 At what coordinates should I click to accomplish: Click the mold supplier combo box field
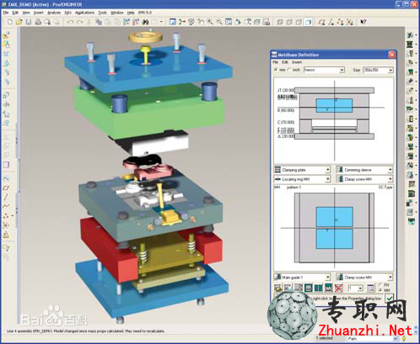point(324,70)
